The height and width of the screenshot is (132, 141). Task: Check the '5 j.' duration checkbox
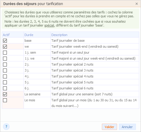point(5,82)
